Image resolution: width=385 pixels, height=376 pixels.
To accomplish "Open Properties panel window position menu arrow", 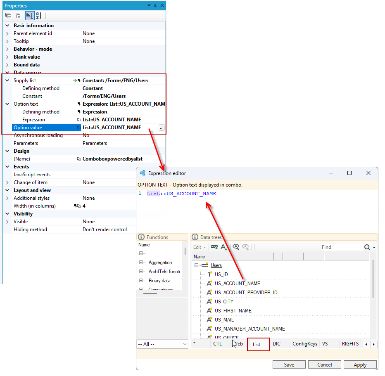I will 149,5.
